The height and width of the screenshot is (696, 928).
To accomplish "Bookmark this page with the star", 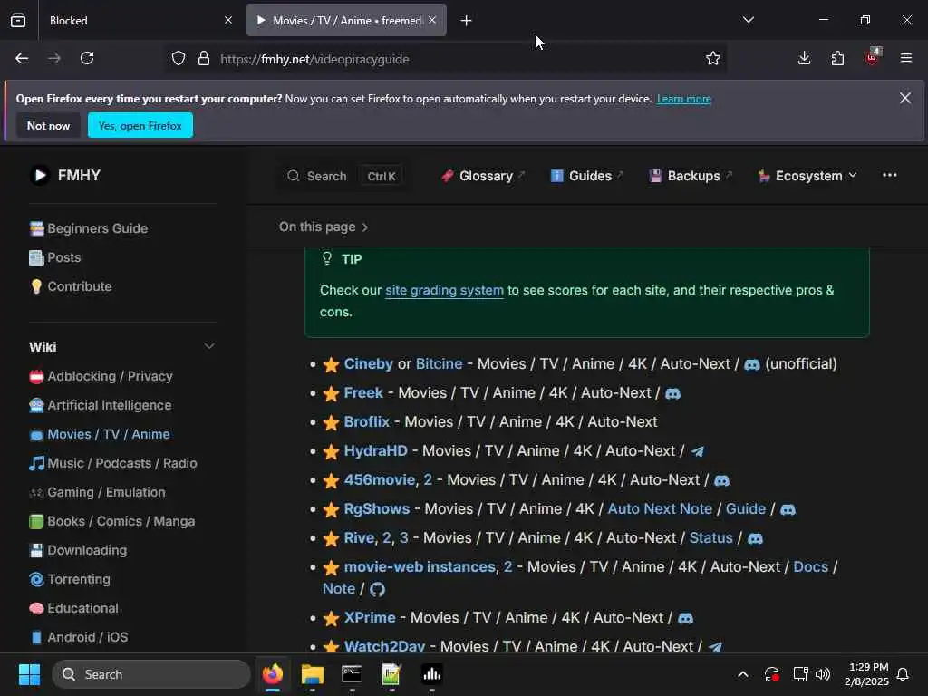I will click(x=713, y=58).
